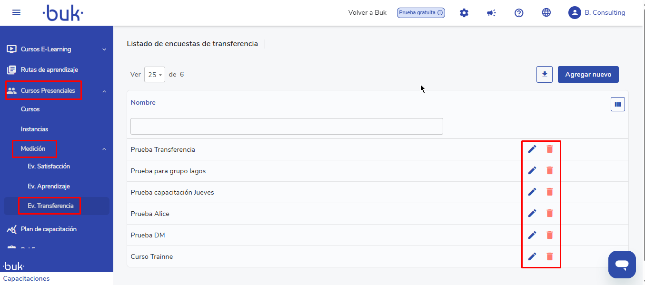
Task: Click the download export icon button
Action: click(x=545, y=75)
